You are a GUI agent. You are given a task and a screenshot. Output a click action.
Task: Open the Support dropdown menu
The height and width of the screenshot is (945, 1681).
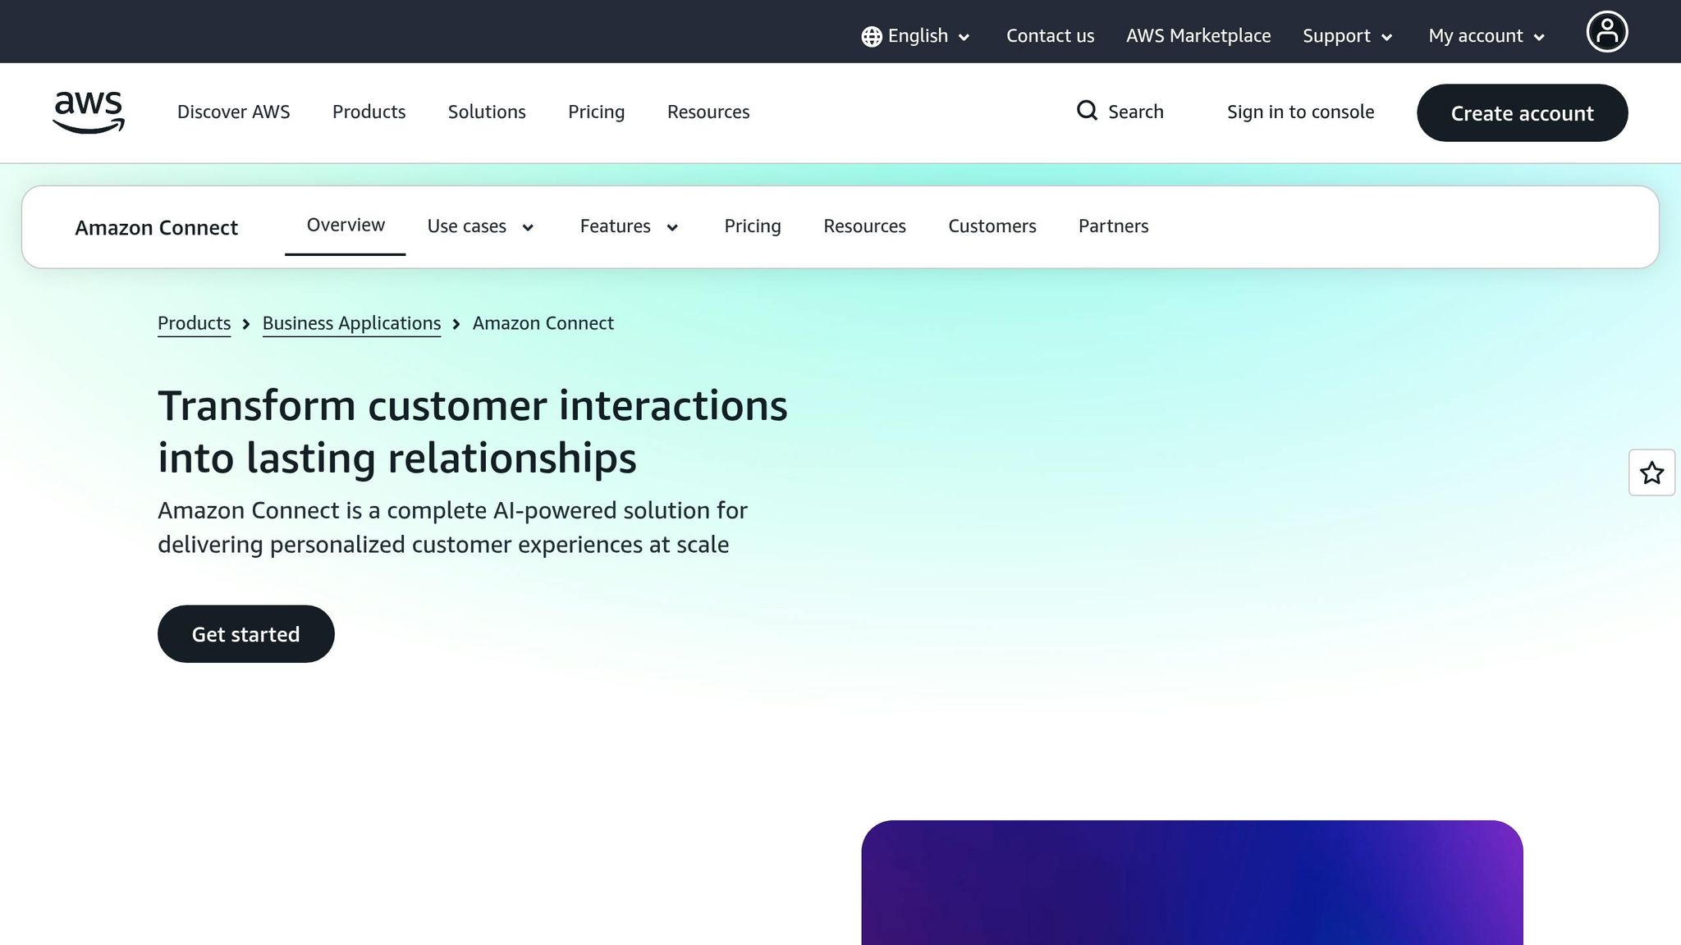(1348, 36)
